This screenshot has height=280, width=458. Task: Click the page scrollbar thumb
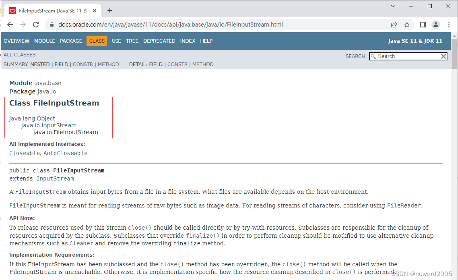point(454,54)
